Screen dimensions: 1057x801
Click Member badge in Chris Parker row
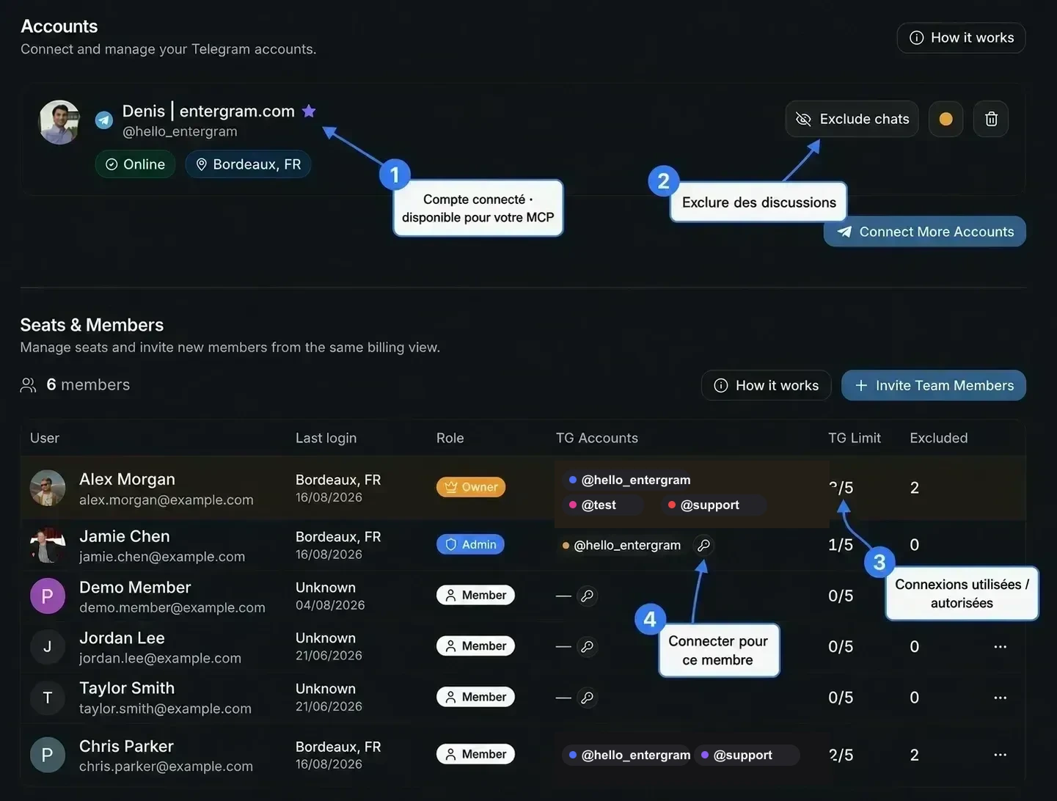coord(475,754)
